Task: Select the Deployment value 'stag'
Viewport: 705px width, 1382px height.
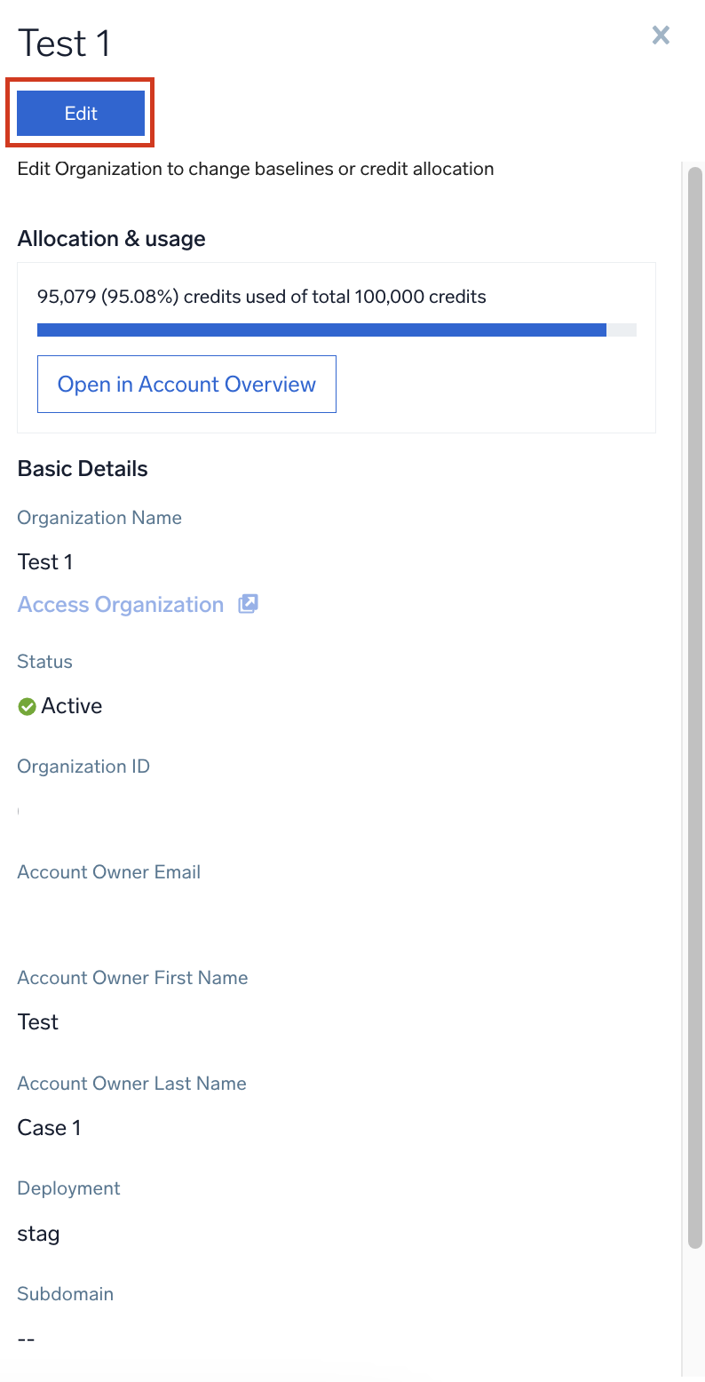Action: 39,1234
